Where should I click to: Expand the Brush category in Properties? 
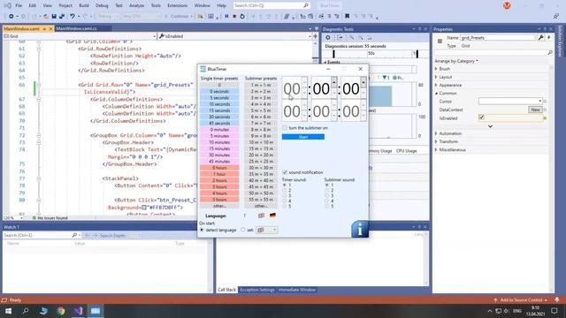(x=436, y=69)
